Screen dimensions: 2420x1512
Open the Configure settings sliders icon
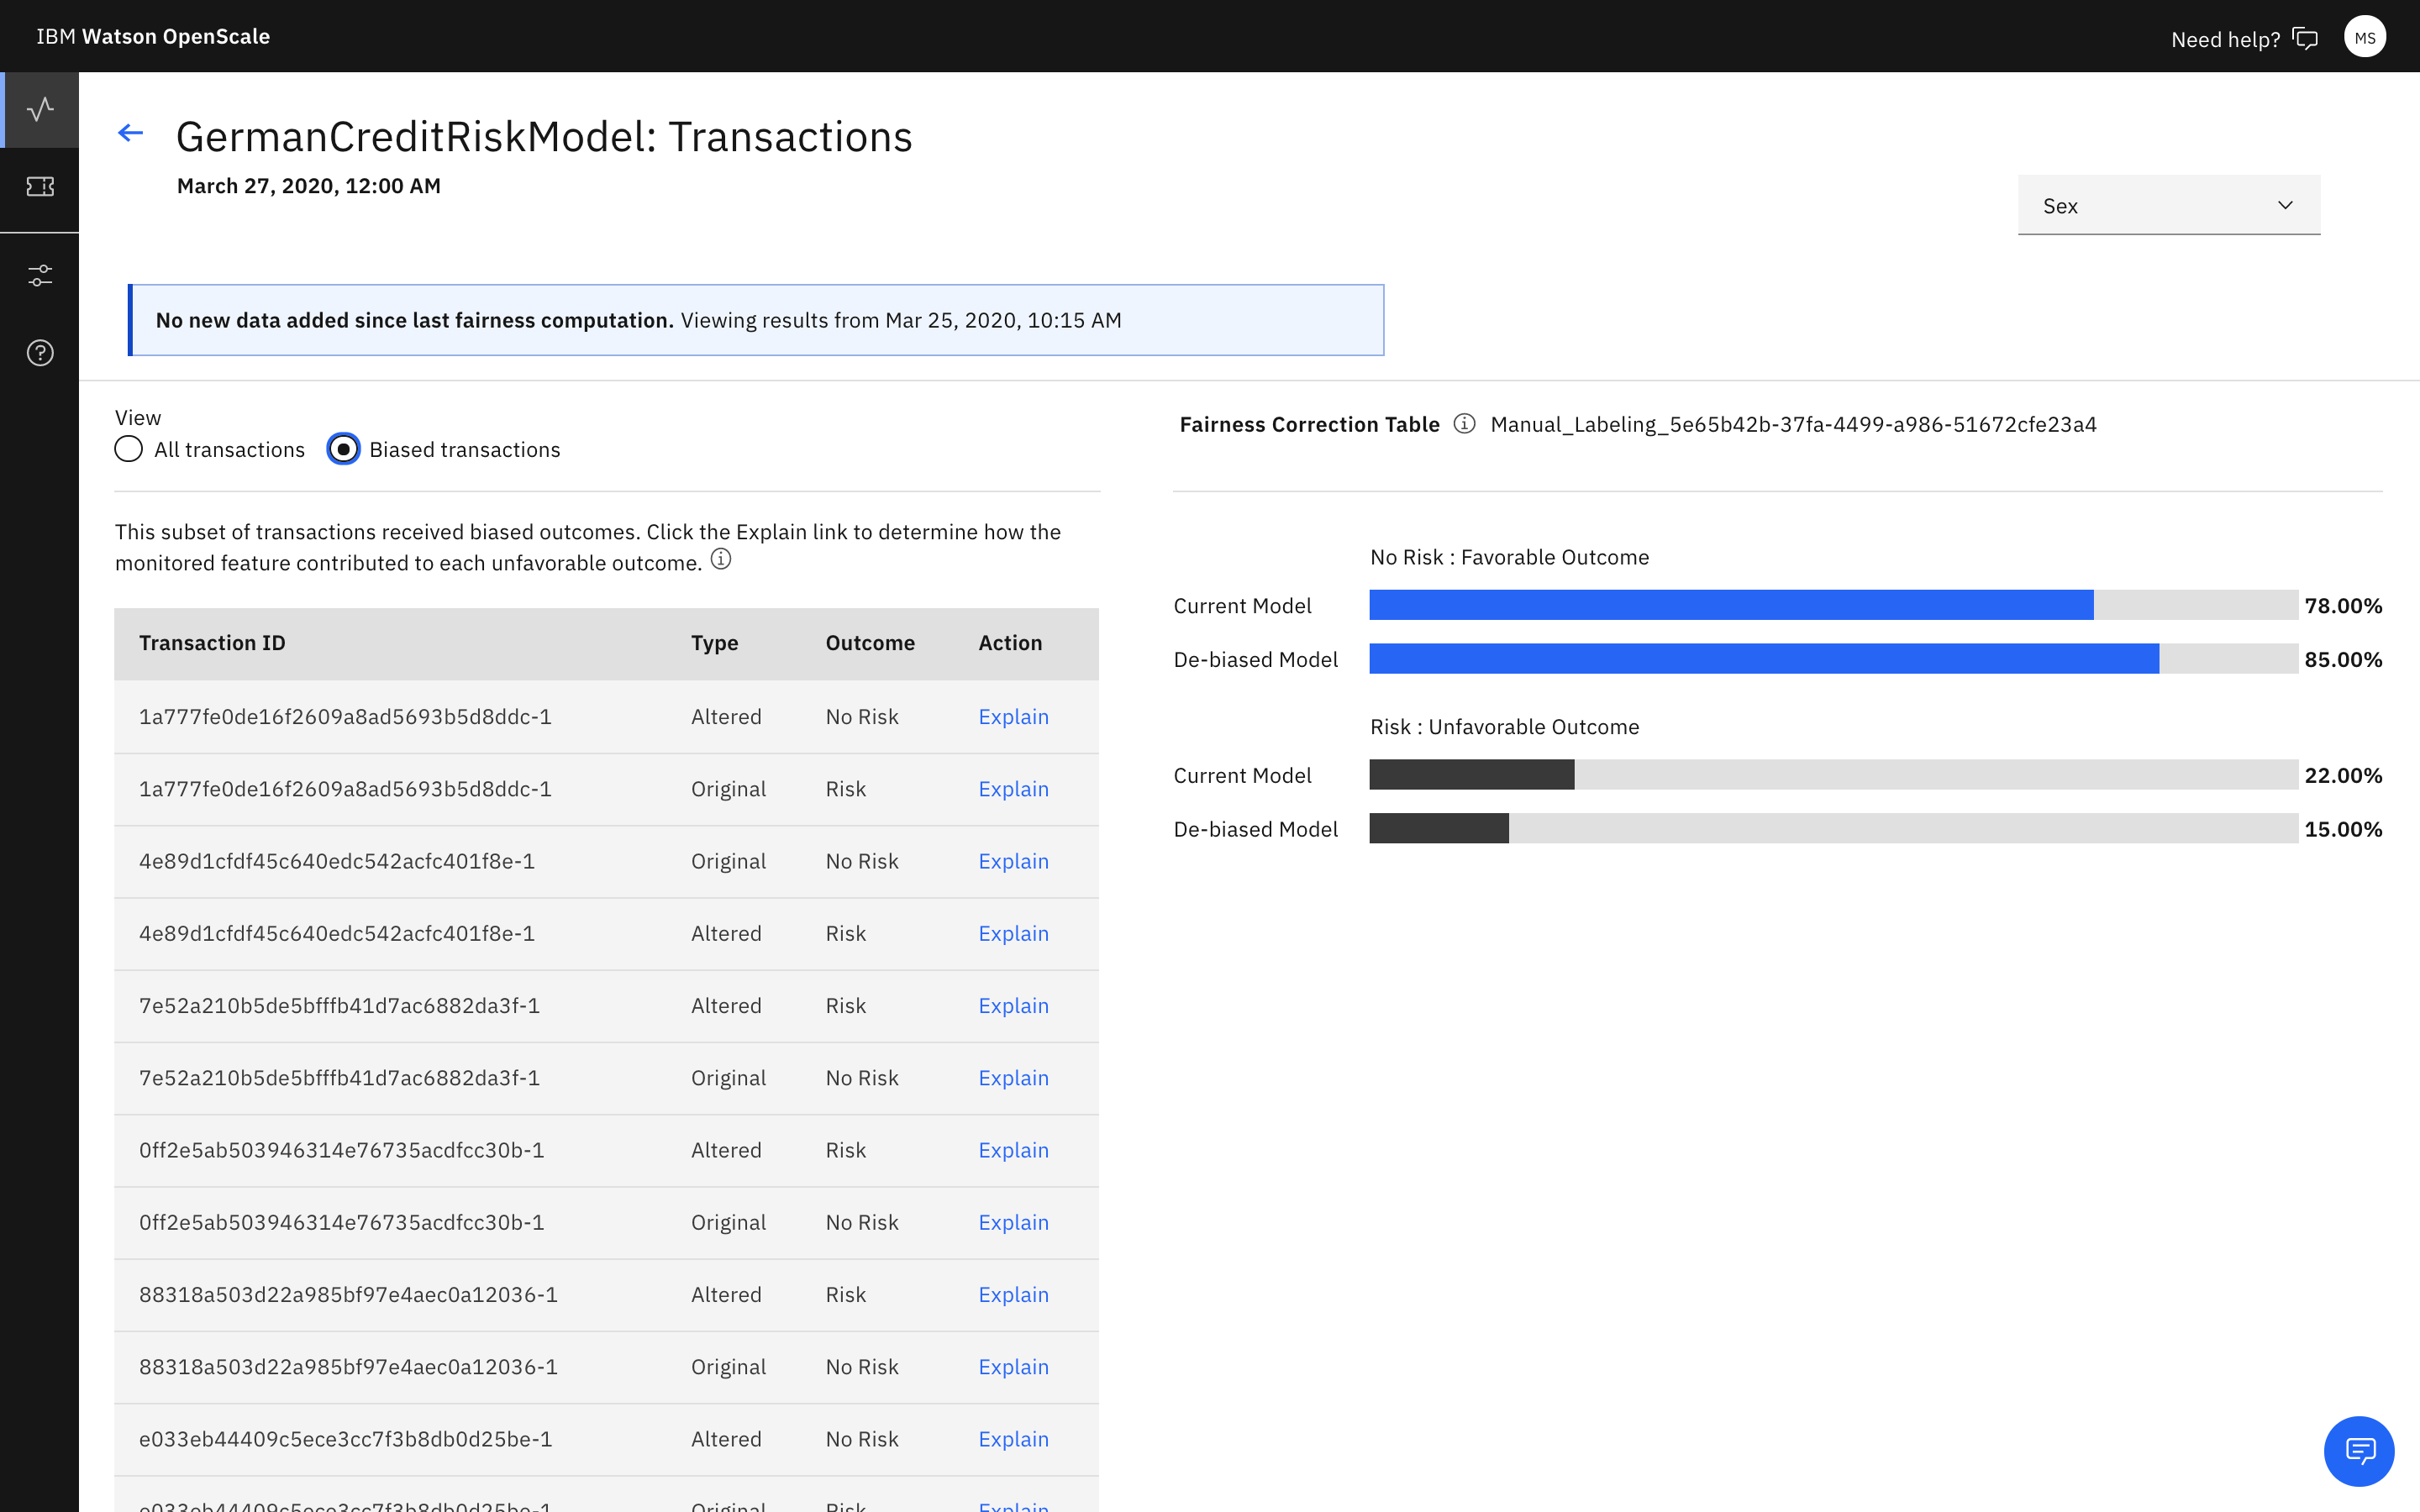[40, 275]
